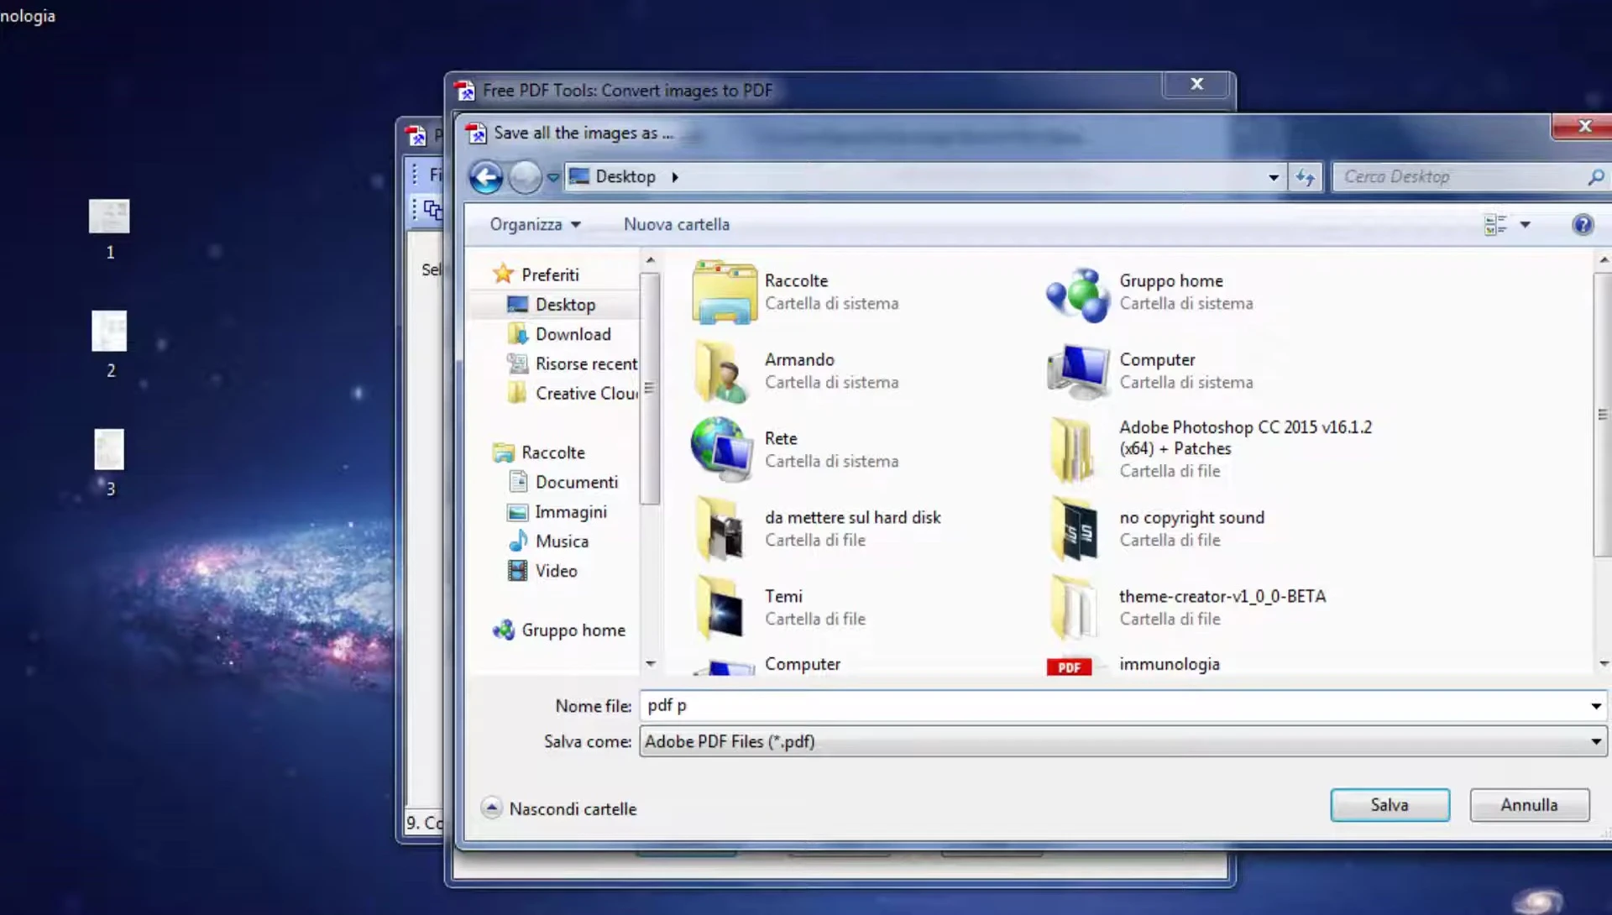Select Immagini in the navigation pane
The image size is (1612, 915).
(571, 512)
